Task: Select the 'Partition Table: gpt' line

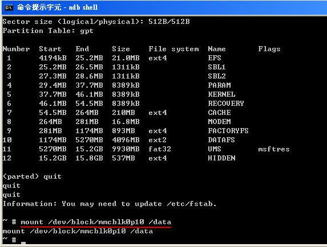Action: click(48, 31)
